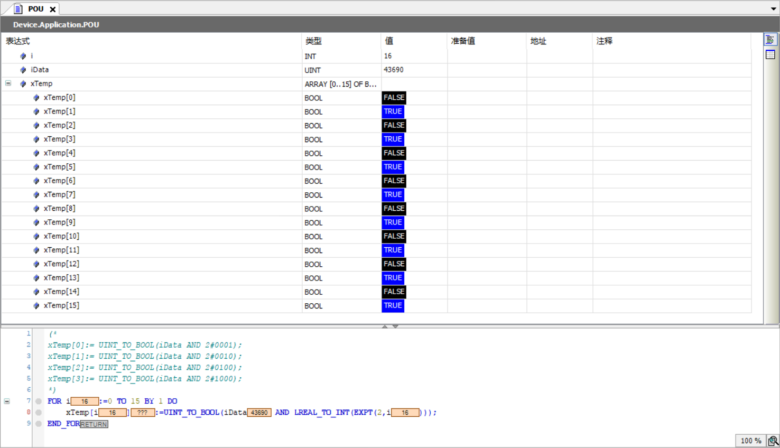This screenshot has height=448, width=780.
Task: Click prepared value cell for iData
Action: click(487, 70)
